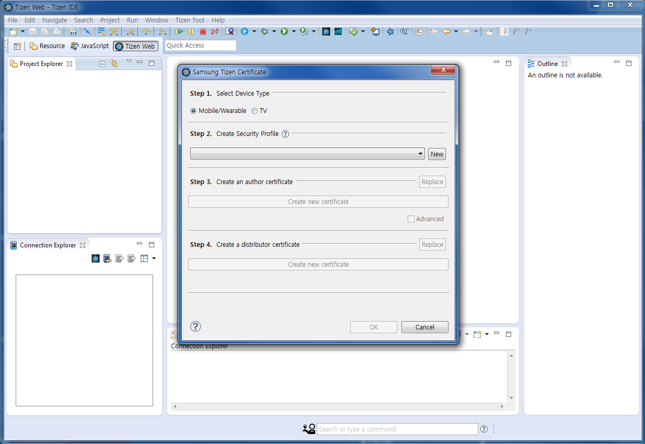
Task: Open the Tizen Tool menu
Action: point(190,20)
